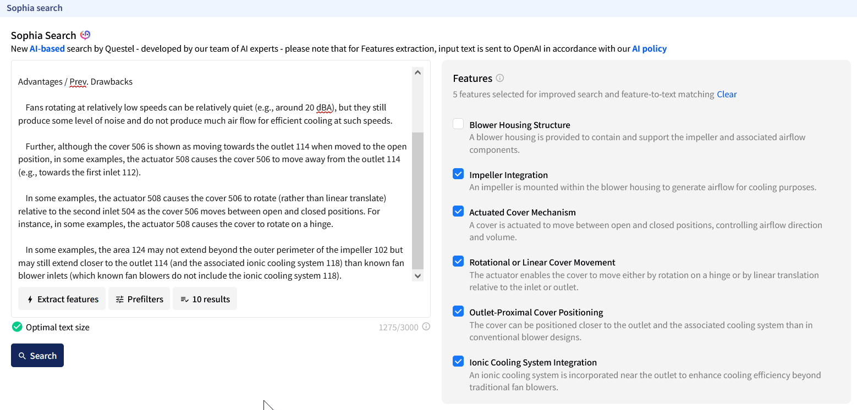Click 'Optimal text size' status text
Image resolution: width=857 pixels, height=410 pixels.
tap(58, 327)
